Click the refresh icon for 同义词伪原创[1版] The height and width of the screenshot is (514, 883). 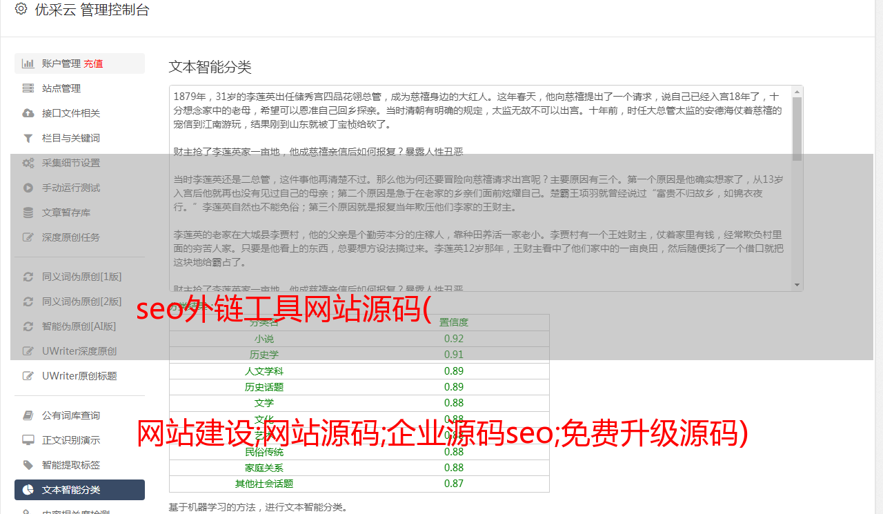point(28,277)
